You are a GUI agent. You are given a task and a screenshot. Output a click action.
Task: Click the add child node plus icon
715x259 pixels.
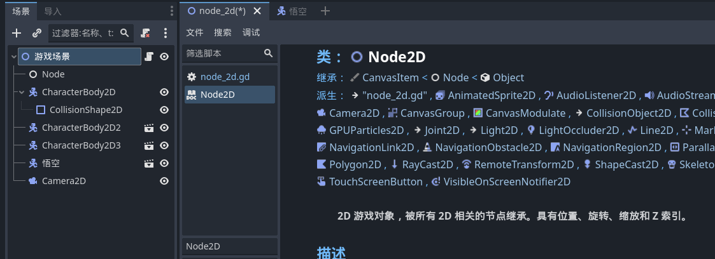tap(17, 33)
